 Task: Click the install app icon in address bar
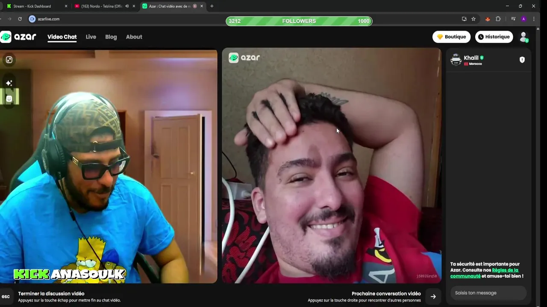[464, 19]
